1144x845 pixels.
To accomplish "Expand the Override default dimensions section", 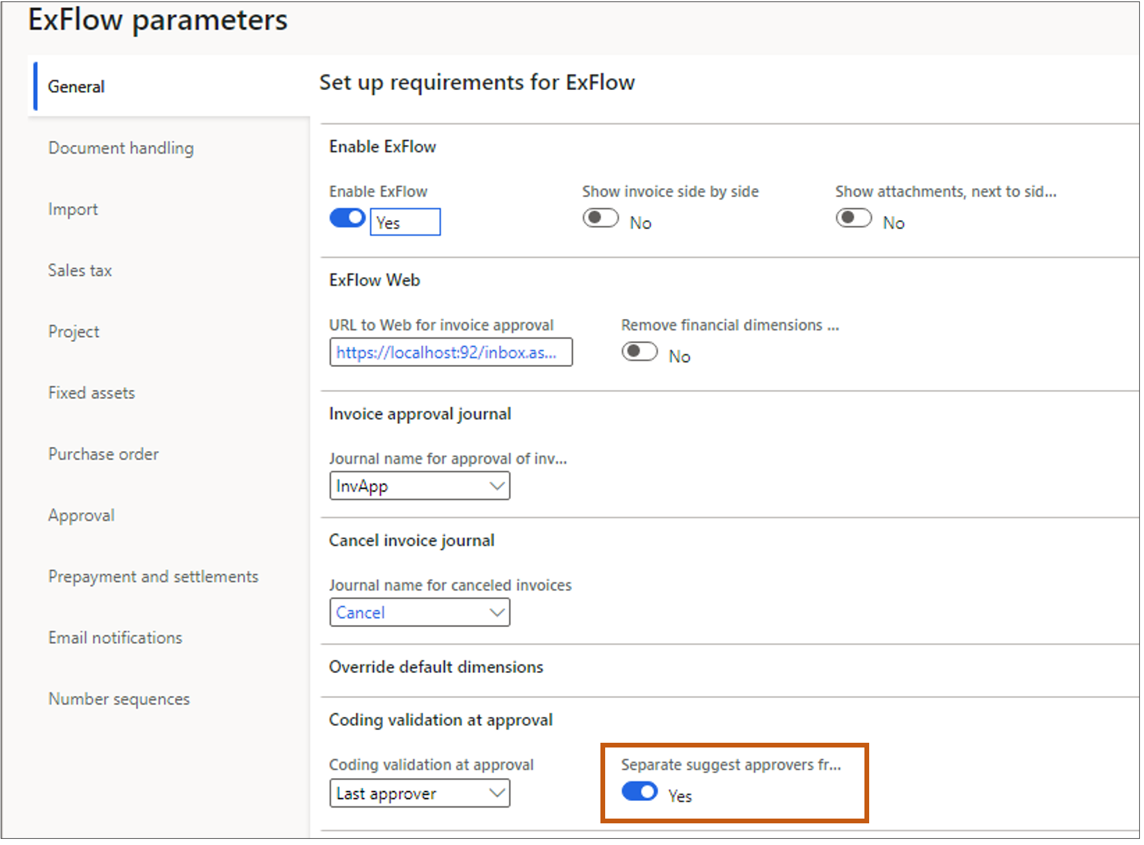I will (x=436, y=667).
